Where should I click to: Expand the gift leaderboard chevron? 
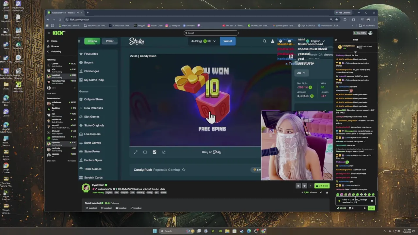356,52
